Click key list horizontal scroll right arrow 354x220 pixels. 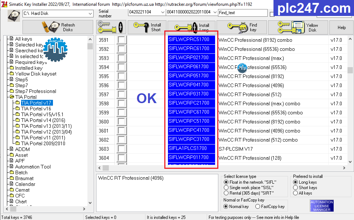click(x=344, y=168)
